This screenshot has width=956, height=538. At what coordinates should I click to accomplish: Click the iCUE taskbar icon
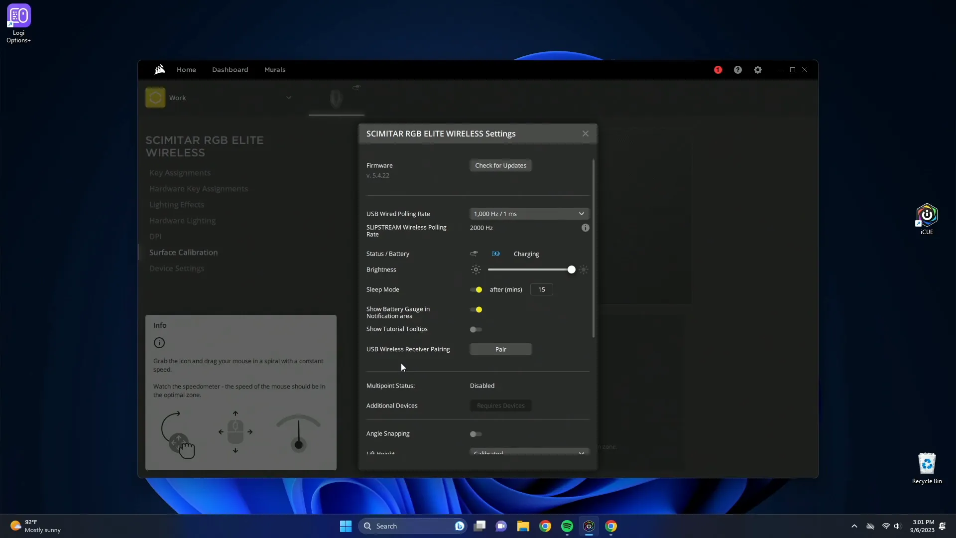click(x=589, y=526)
